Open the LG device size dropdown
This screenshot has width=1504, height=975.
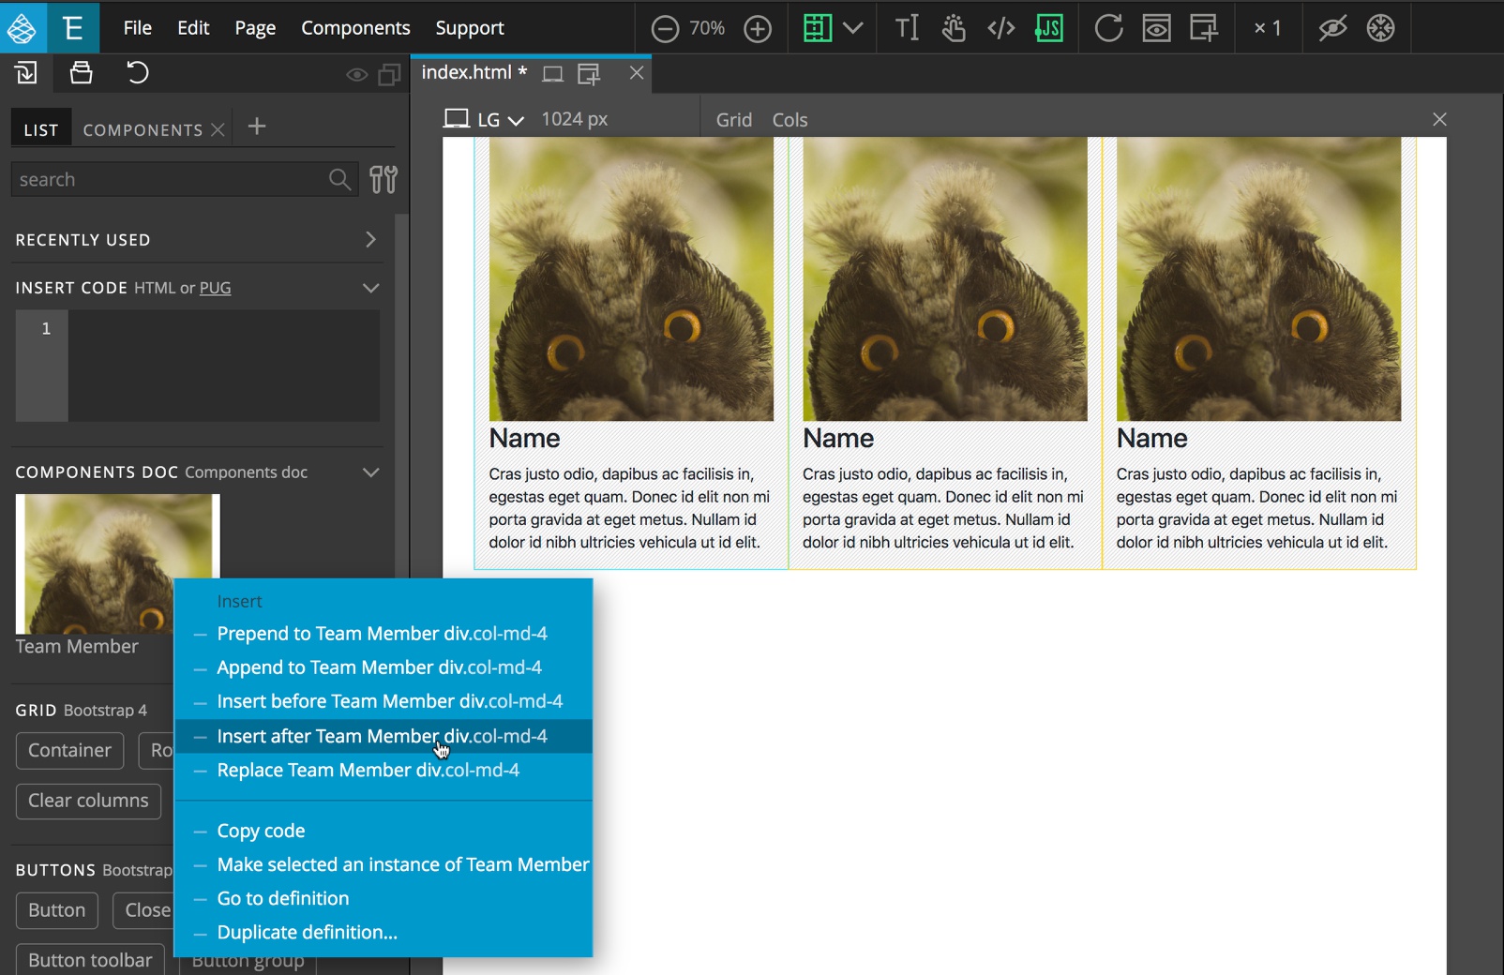(484, 119)
